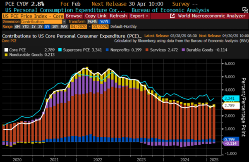Click Bureau of Economic Analysis source text

pos(170,10)
